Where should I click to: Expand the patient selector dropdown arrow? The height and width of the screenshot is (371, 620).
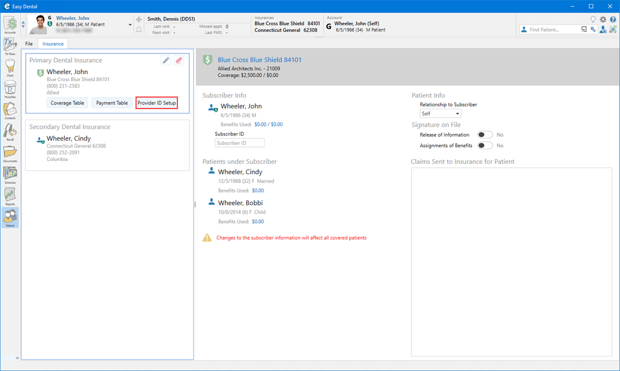tap(130, 25)
